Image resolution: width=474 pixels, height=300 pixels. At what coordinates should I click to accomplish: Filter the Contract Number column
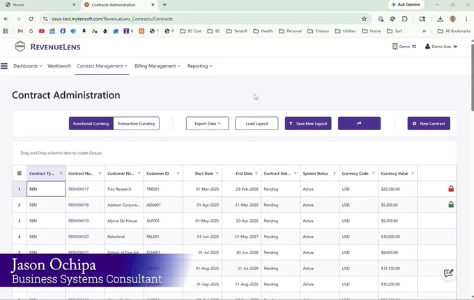click(x=100, y=173)
